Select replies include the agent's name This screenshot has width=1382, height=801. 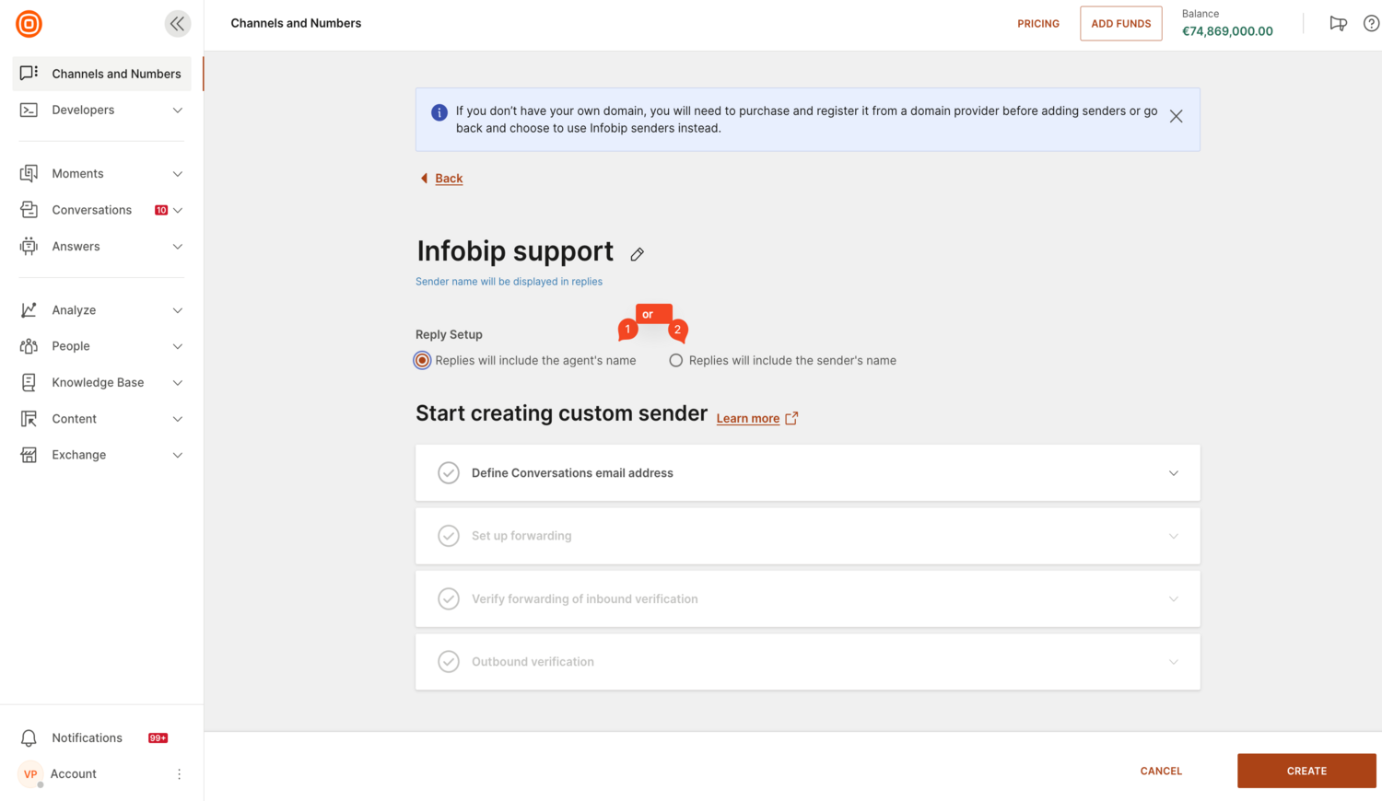[423, 361]
